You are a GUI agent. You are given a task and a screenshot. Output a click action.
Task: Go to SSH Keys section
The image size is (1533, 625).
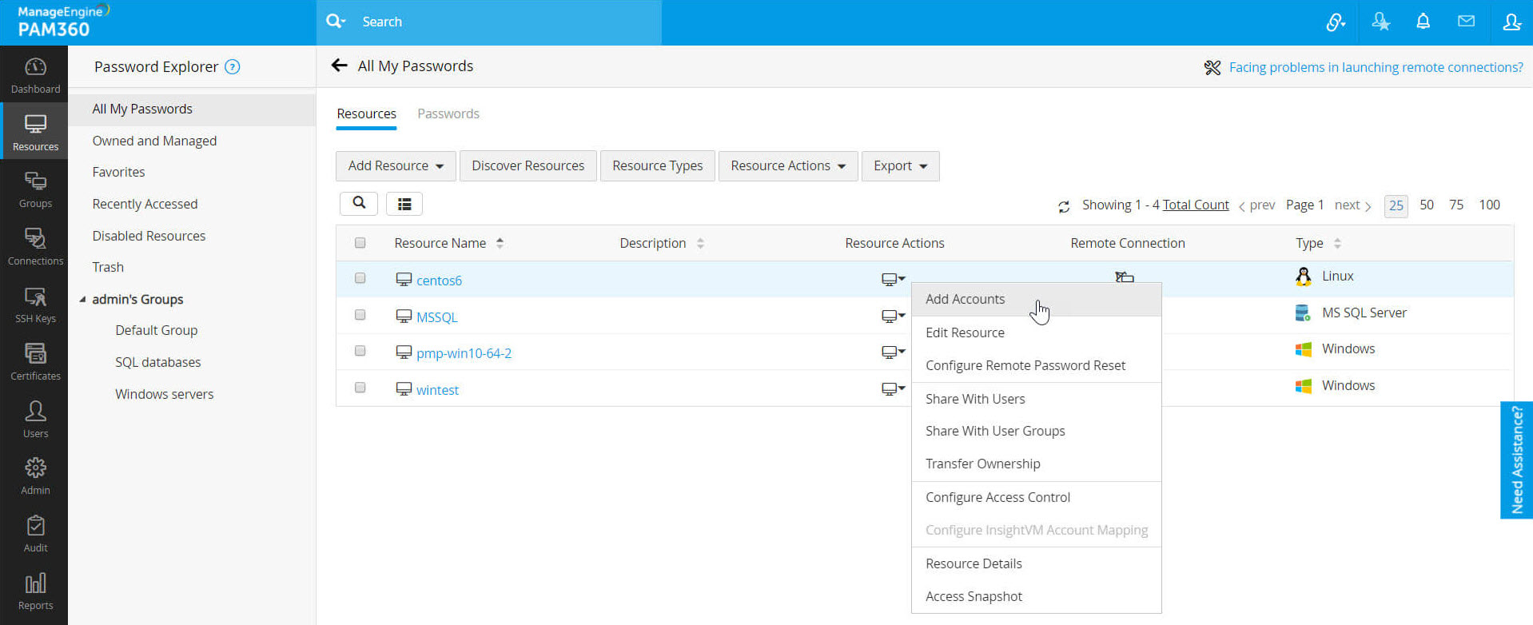[x=35, y=305]
